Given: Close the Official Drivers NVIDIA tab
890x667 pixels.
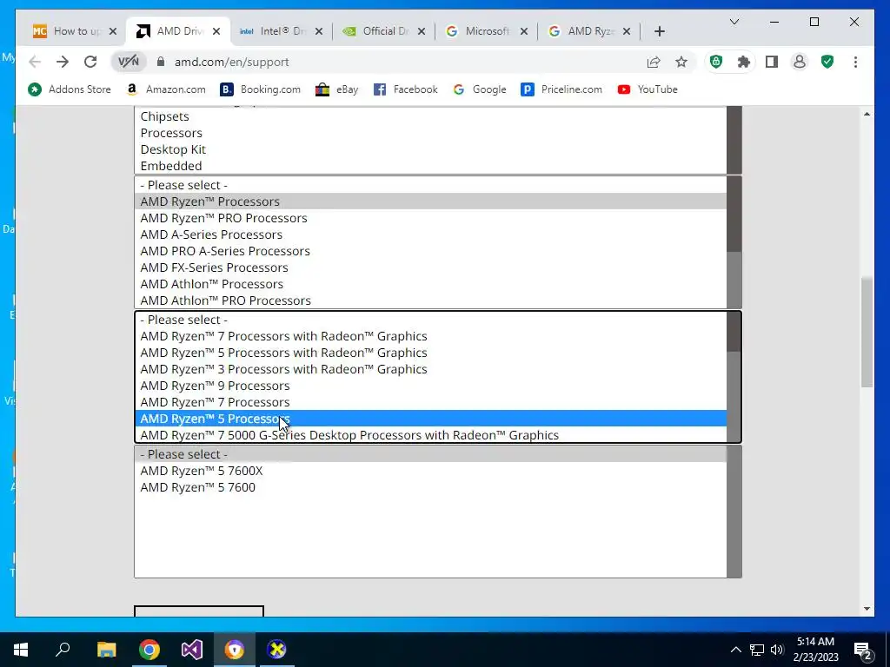Looking at the screenshot, I should [x=422, y=31].
